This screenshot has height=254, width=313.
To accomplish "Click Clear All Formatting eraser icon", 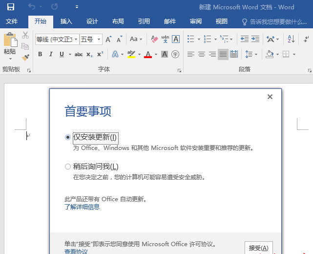I will point(154,39).
